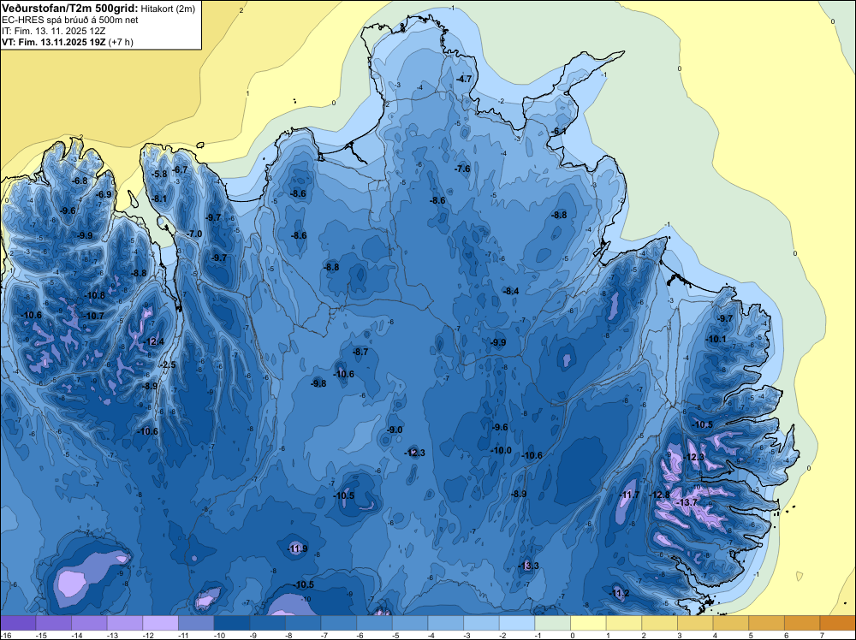Click the -8.1 temperature label
Viewport: 856px width, 640px height.
(159, 199)
